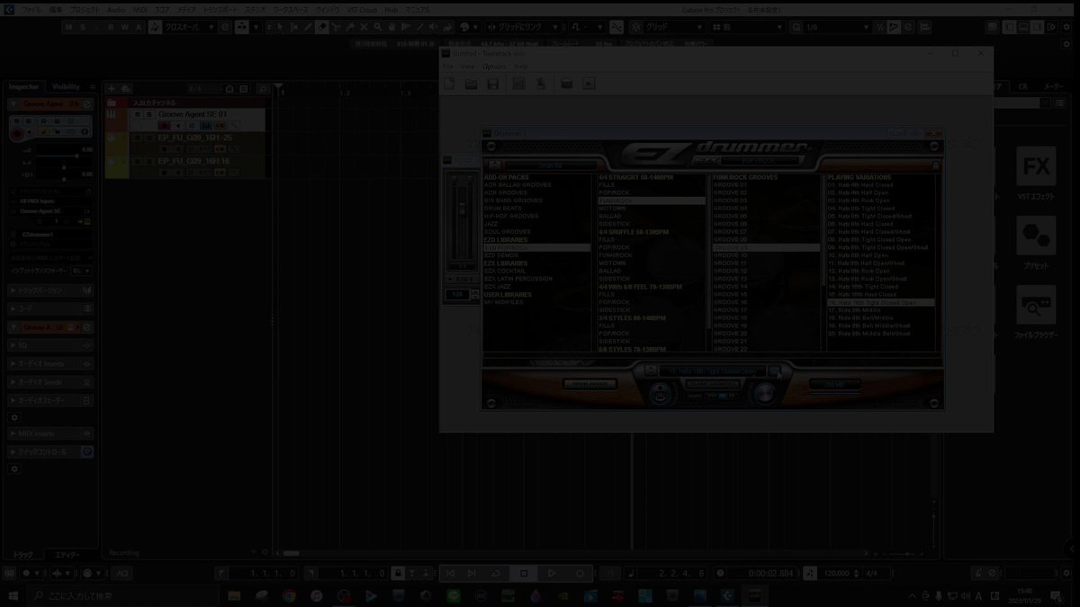Open the Options menu in Toontrack solo
Viewport: 1080px width, 607px height.
pyautogui.click(x=494, y=67)
